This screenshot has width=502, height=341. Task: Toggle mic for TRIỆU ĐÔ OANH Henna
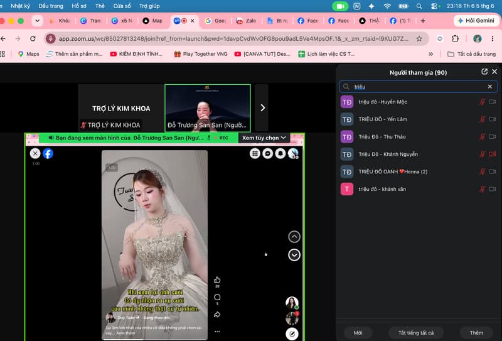tap(482, 172)
